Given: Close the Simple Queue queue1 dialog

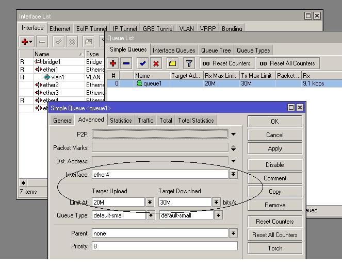Looking at the screenshot, I should (x=300, y=107).
